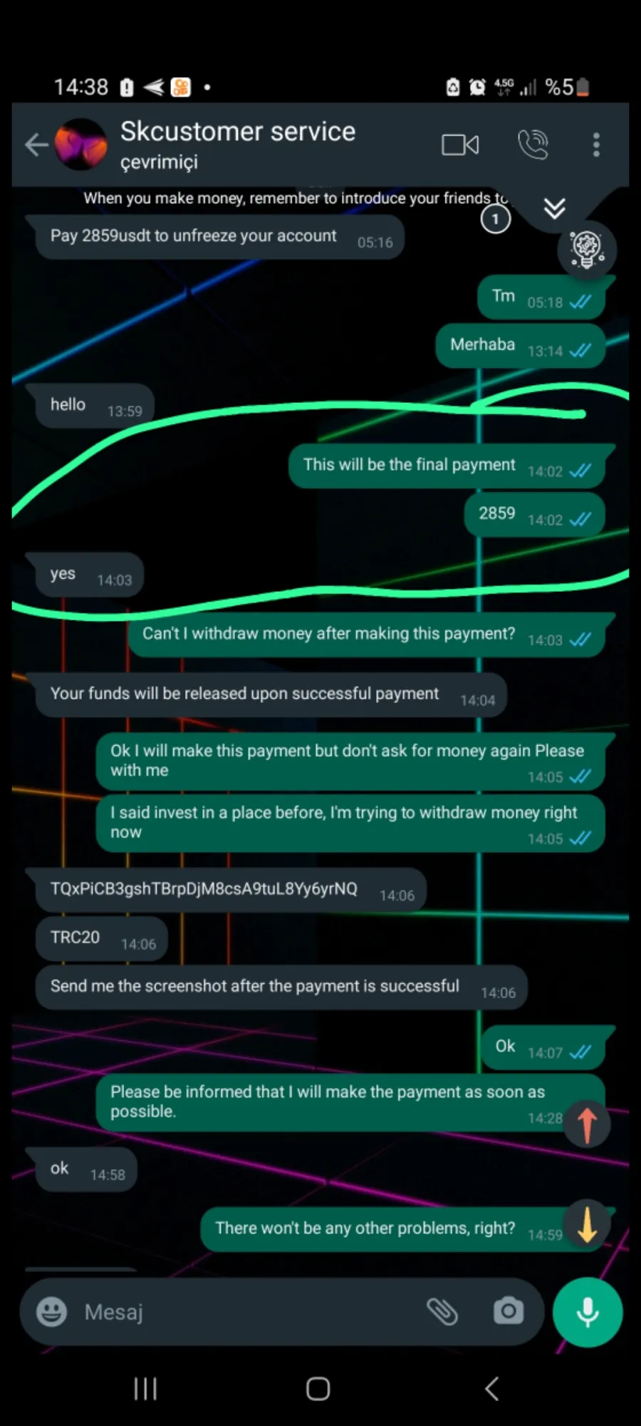Go back using the header arrow
Screen dimensions: 641x1426
pos(36,145)
